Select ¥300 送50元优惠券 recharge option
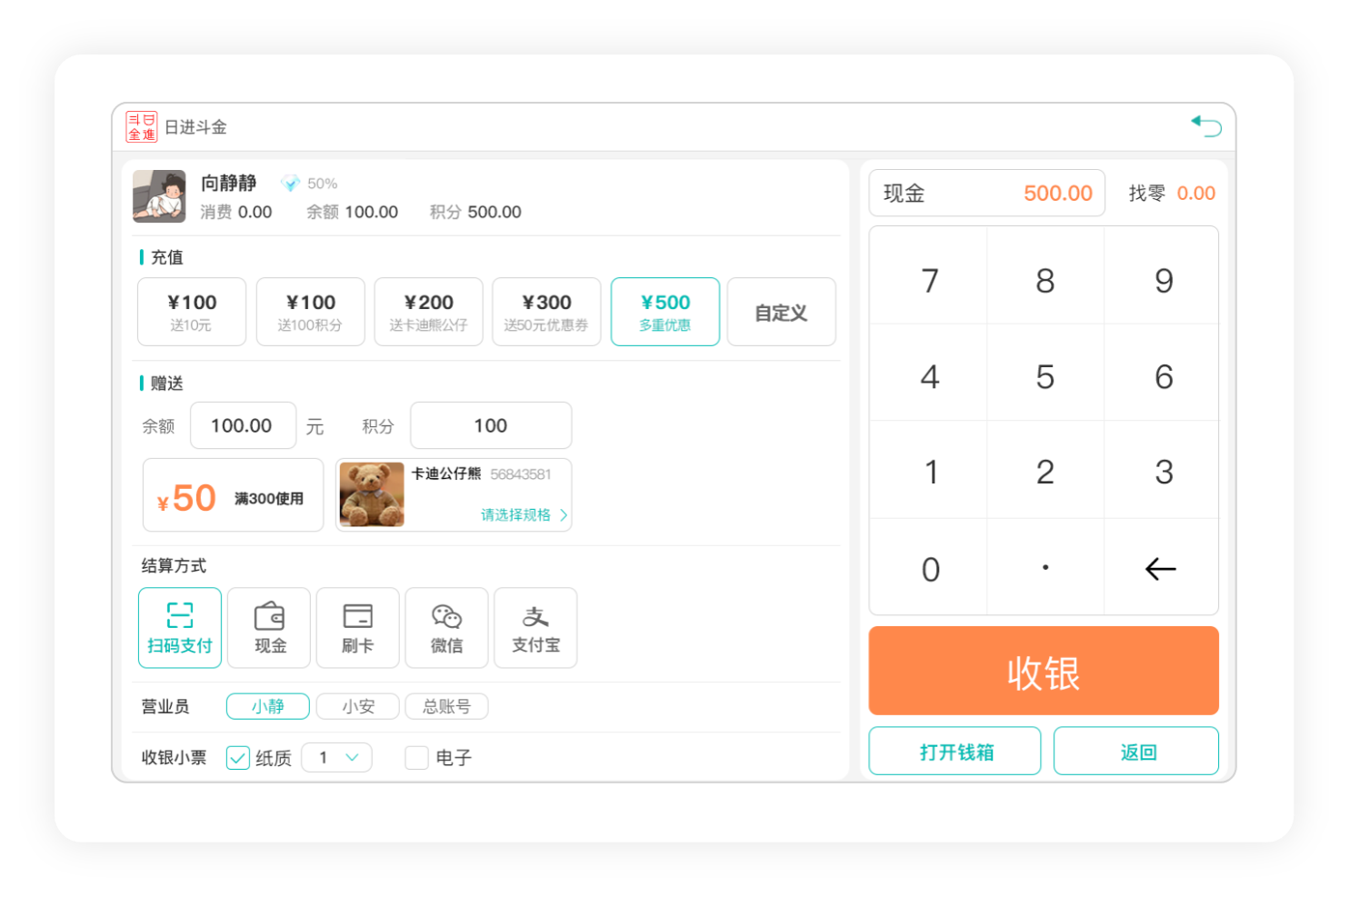1349x897 pixels. [x=546, y=312]
